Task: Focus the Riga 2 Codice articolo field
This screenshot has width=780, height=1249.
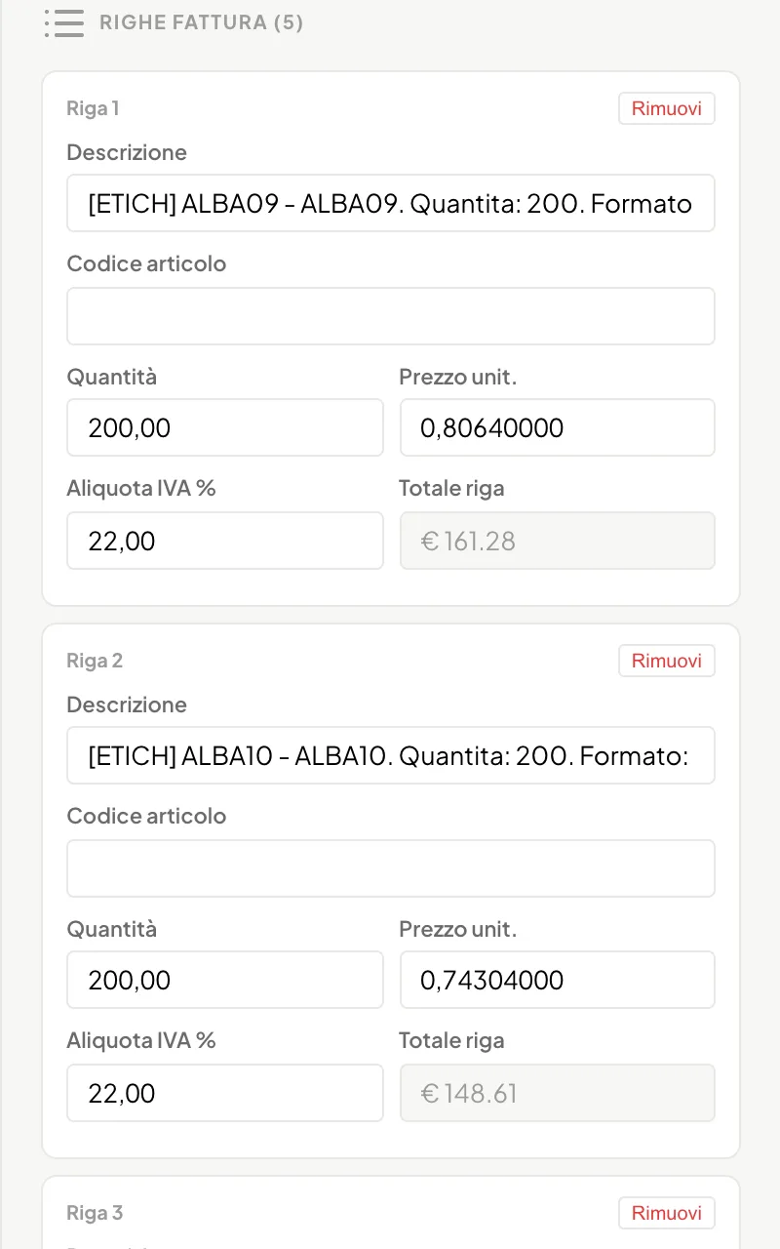Action: pos(391,868)
